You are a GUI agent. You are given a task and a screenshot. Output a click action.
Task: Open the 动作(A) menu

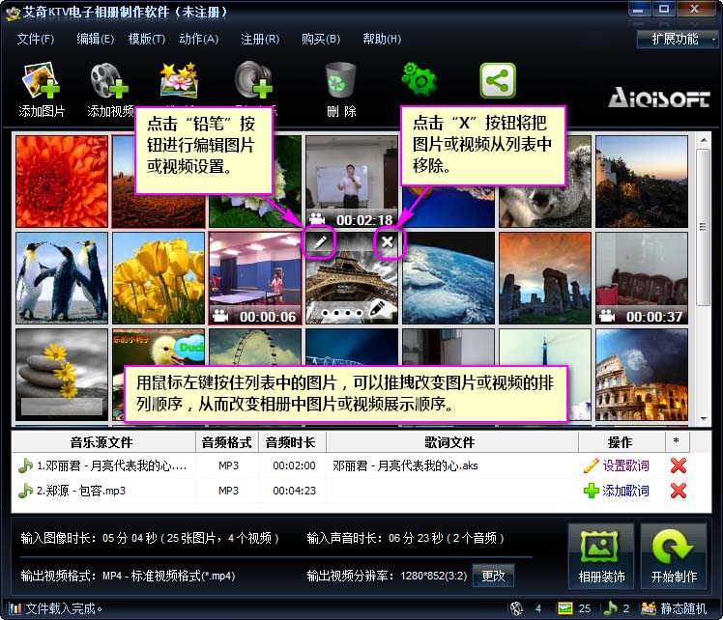[x=199, y=40]
